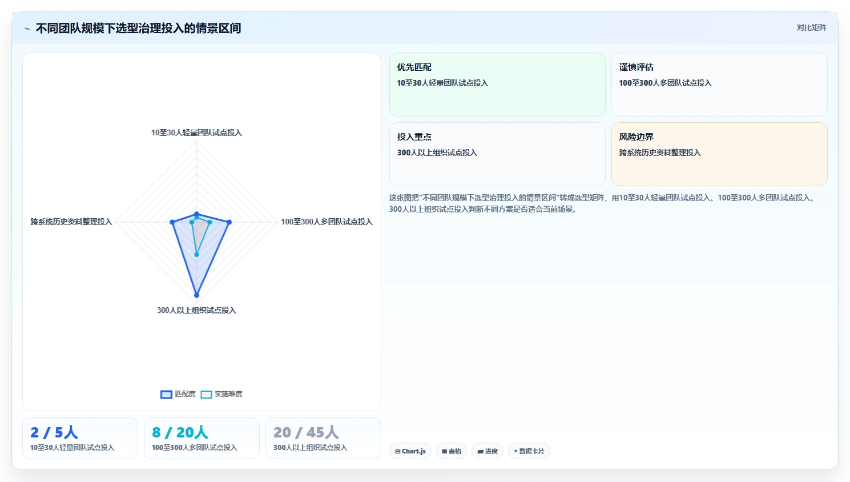Click the 8 / 20人 stat card
This screenshot has width=850, height=482.
[x=202, y=438]
